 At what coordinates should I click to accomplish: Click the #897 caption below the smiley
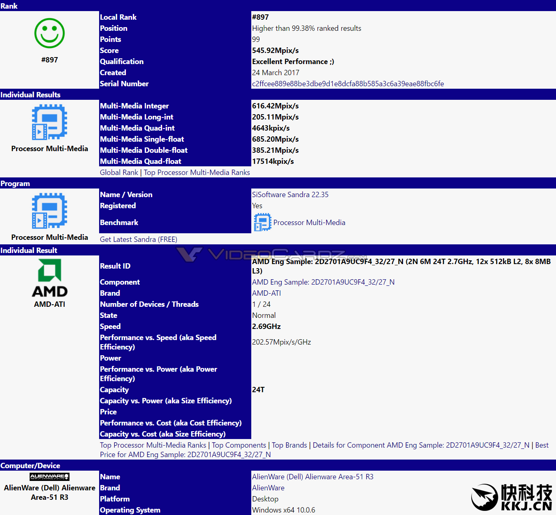(x=49, y=60)
